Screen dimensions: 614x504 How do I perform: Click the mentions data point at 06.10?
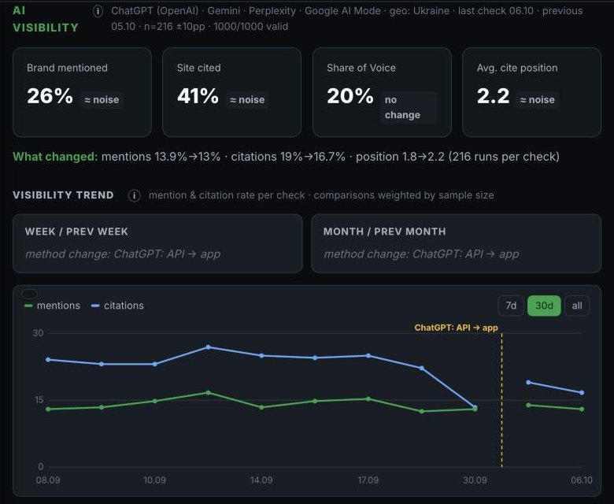582,409
